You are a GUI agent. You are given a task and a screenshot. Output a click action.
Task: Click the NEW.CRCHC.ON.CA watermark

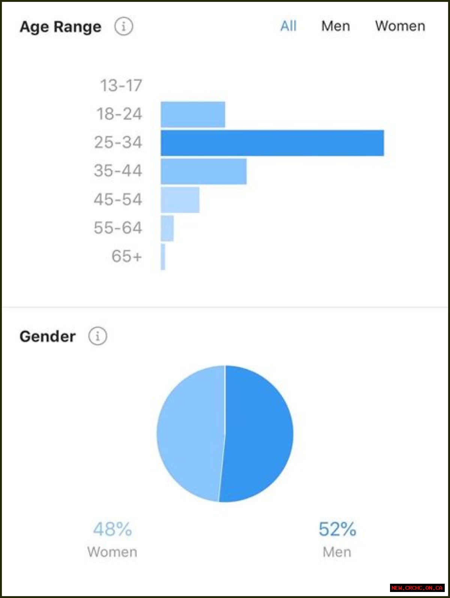[x=417, y=588]
